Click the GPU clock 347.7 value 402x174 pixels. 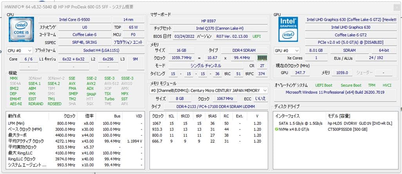pos(300,73)
